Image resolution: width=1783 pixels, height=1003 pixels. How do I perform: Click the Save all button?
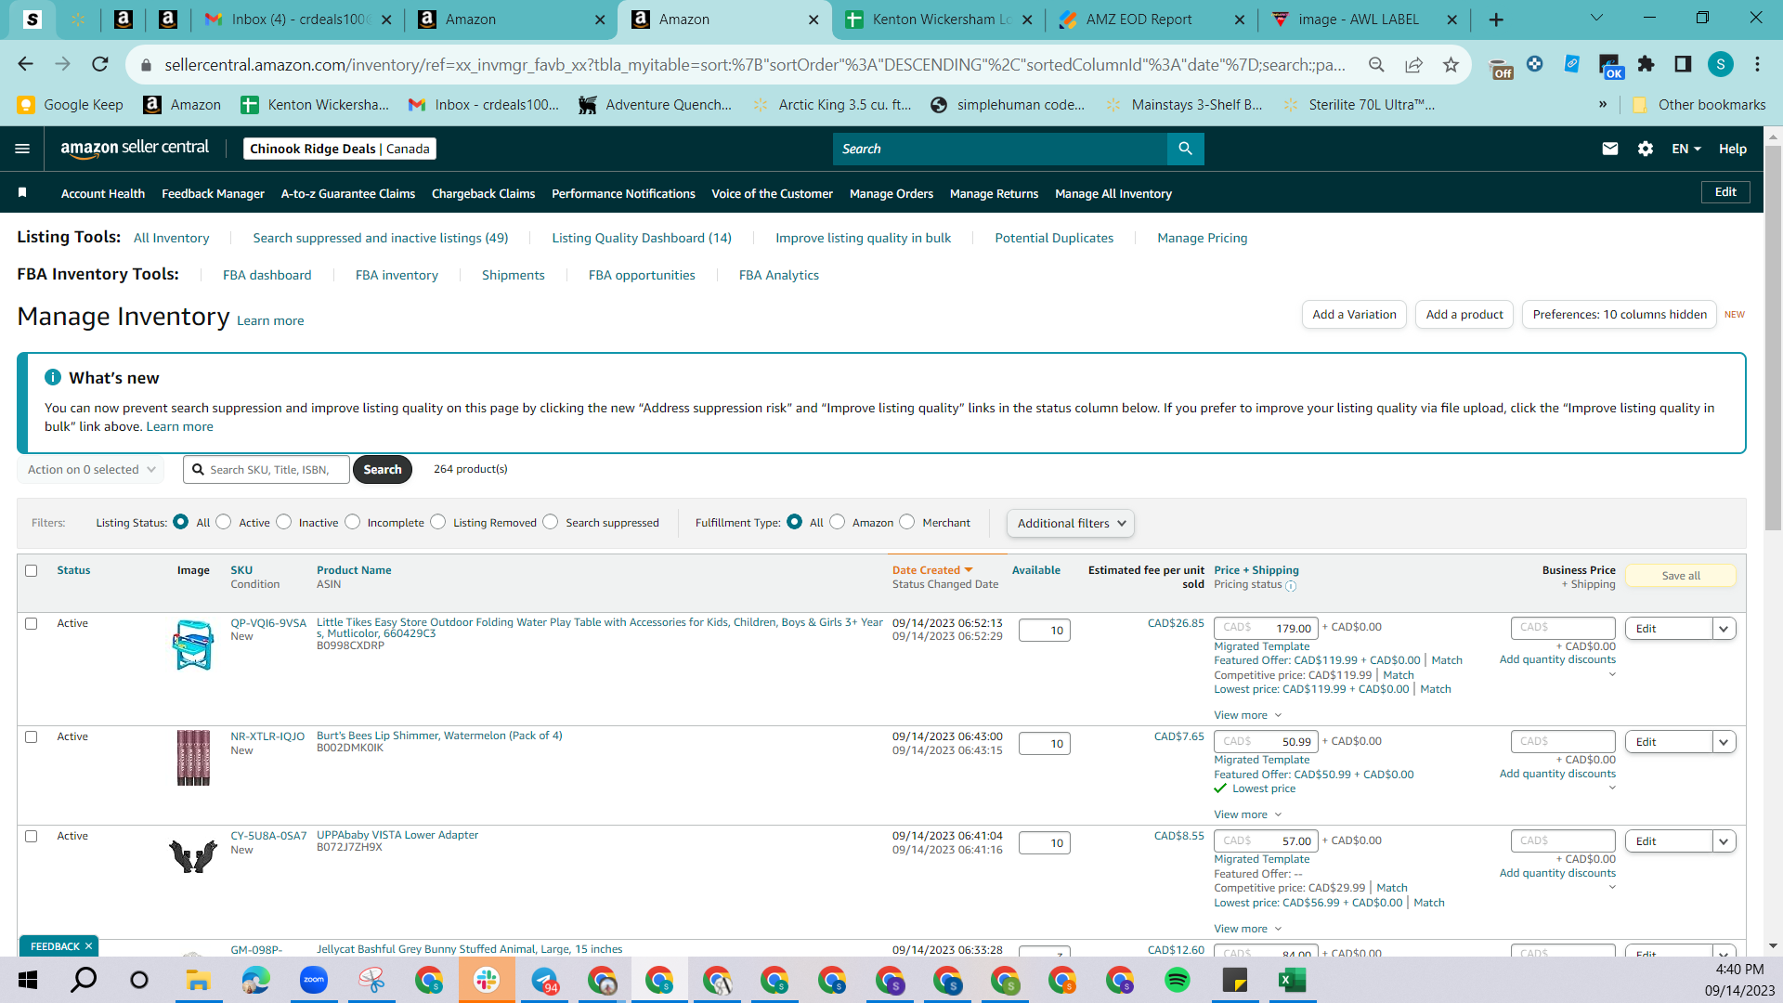click(1681, 576)
